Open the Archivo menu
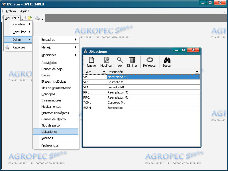Viewport: 228px width, 171px height. (11, 11)
